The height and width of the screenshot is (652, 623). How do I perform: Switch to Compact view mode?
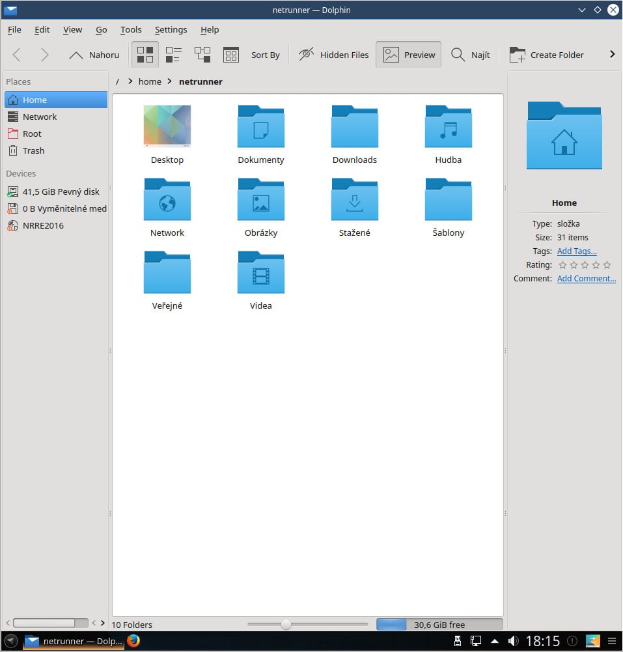pos(174,55)
